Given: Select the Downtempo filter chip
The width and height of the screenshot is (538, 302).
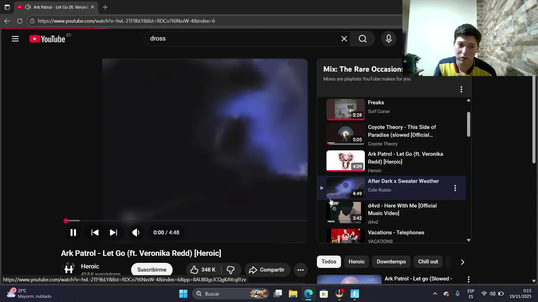Looking at the screenshot, I should click(391, 262).
